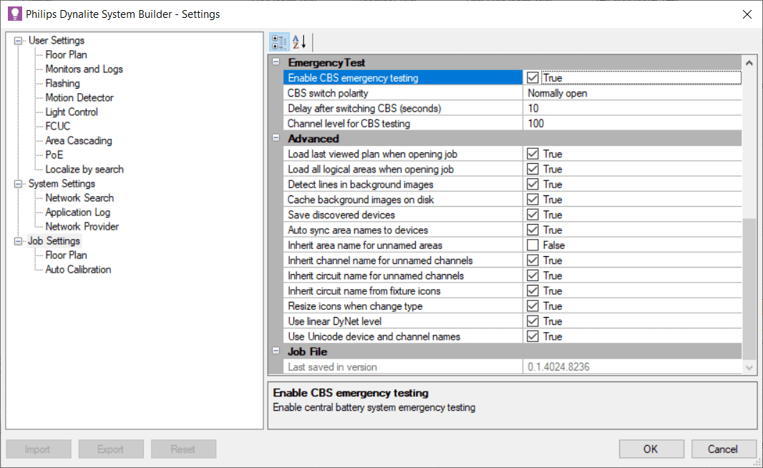The height and width of the screenshot is (468, 763).
Task: Click the Philips Dynalite icon in the title bar
Action: tap(14, 14)
